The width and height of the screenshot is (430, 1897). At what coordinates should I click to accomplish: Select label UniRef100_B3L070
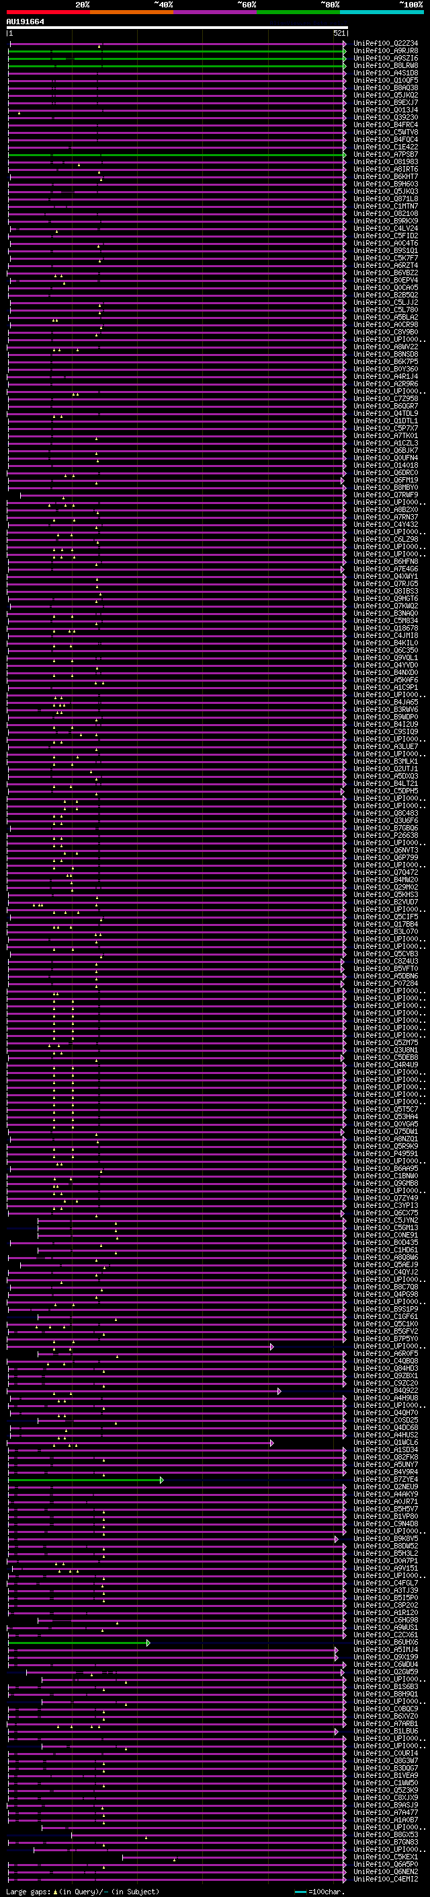pyautogui.click(x=386, y=931)
